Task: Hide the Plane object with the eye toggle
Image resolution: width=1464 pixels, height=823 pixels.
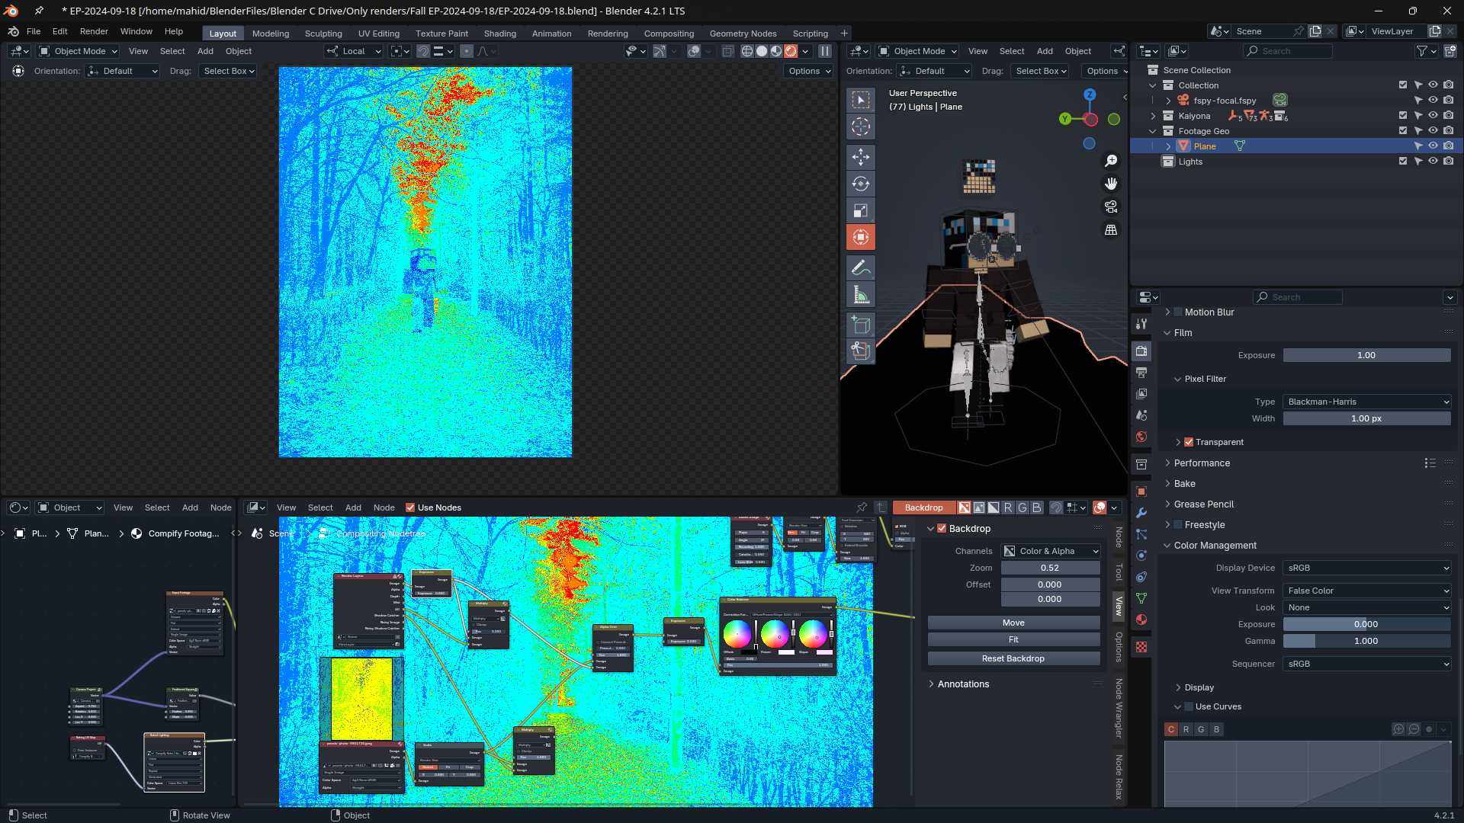Action: click(x=1433, y=146)
